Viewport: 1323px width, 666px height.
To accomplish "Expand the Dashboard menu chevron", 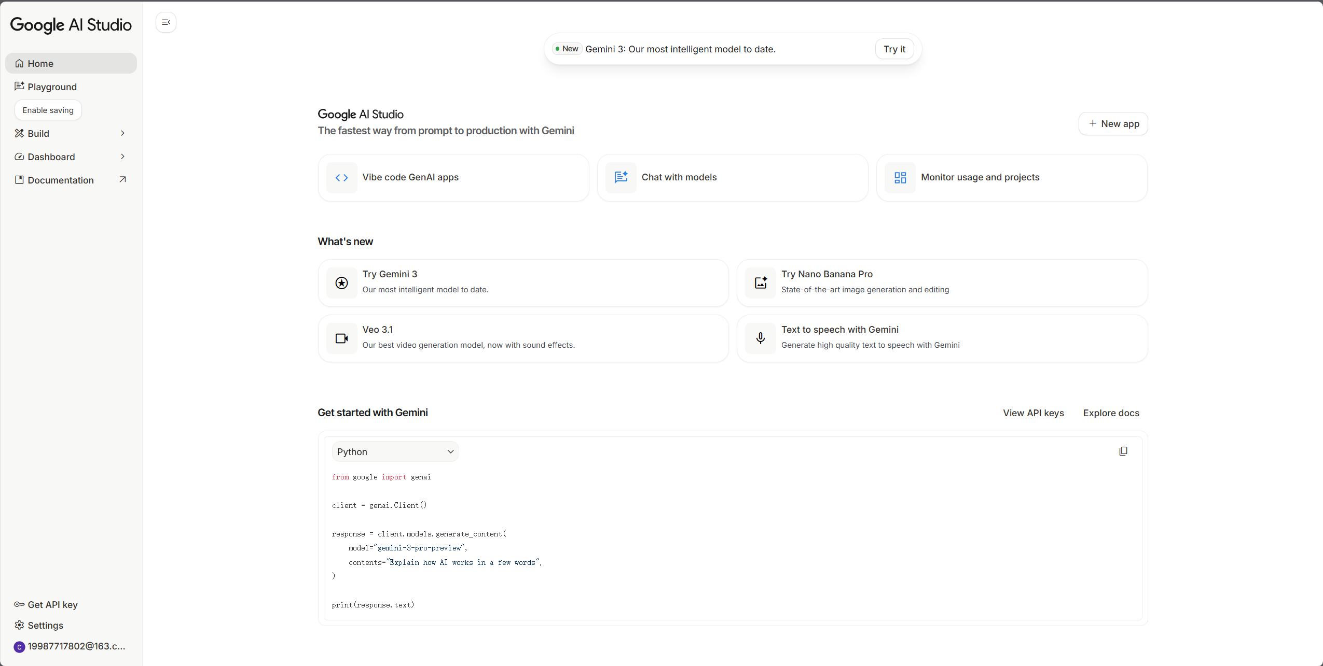I will pyautogui.click(x=122, y=157).
